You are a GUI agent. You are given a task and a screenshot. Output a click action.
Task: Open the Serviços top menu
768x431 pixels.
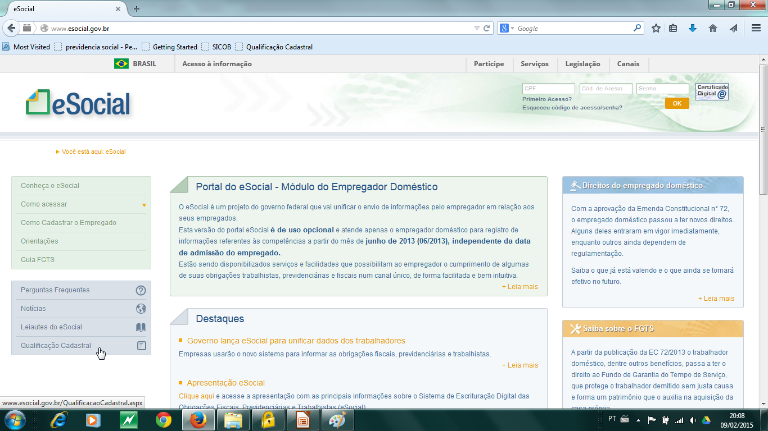pyautogui.click(x=535, y=64)
